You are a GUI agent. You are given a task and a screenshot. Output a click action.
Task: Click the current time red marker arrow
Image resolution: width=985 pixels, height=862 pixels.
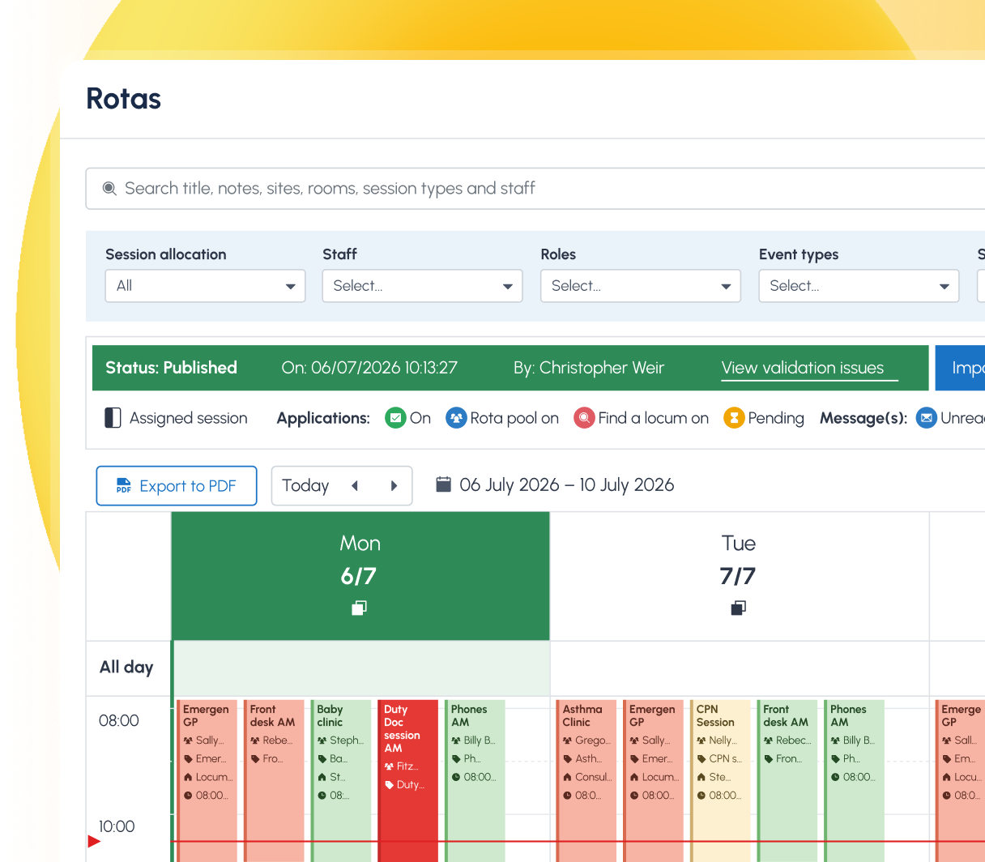[94, 841]
